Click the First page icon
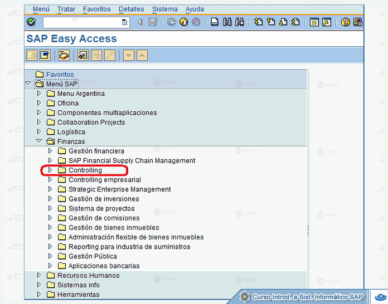This screenshot has height=304, width=388. point(258,22)
